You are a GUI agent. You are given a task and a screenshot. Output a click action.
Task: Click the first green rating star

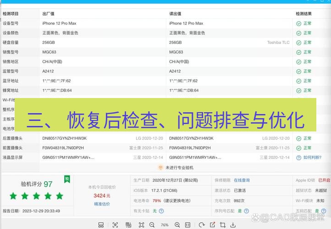coord(13,196)
